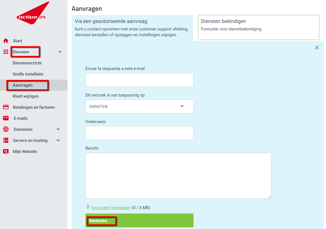Close the request form with the X
This screenshot has height=229, width=326.
(x=317, y=48)
